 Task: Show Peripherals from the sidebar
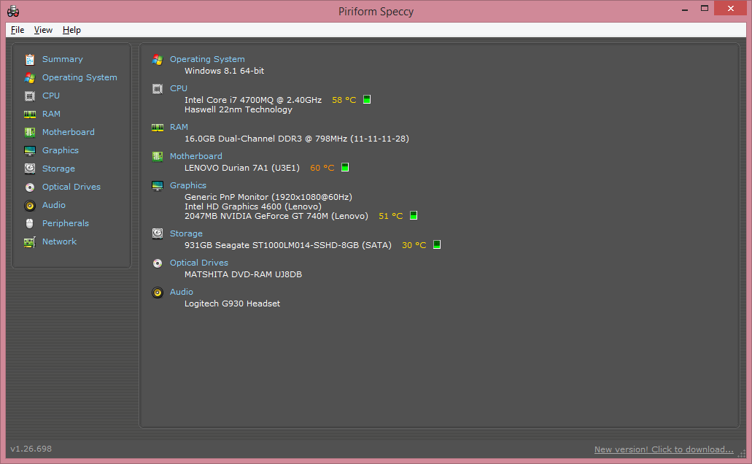tap(65, 223)
